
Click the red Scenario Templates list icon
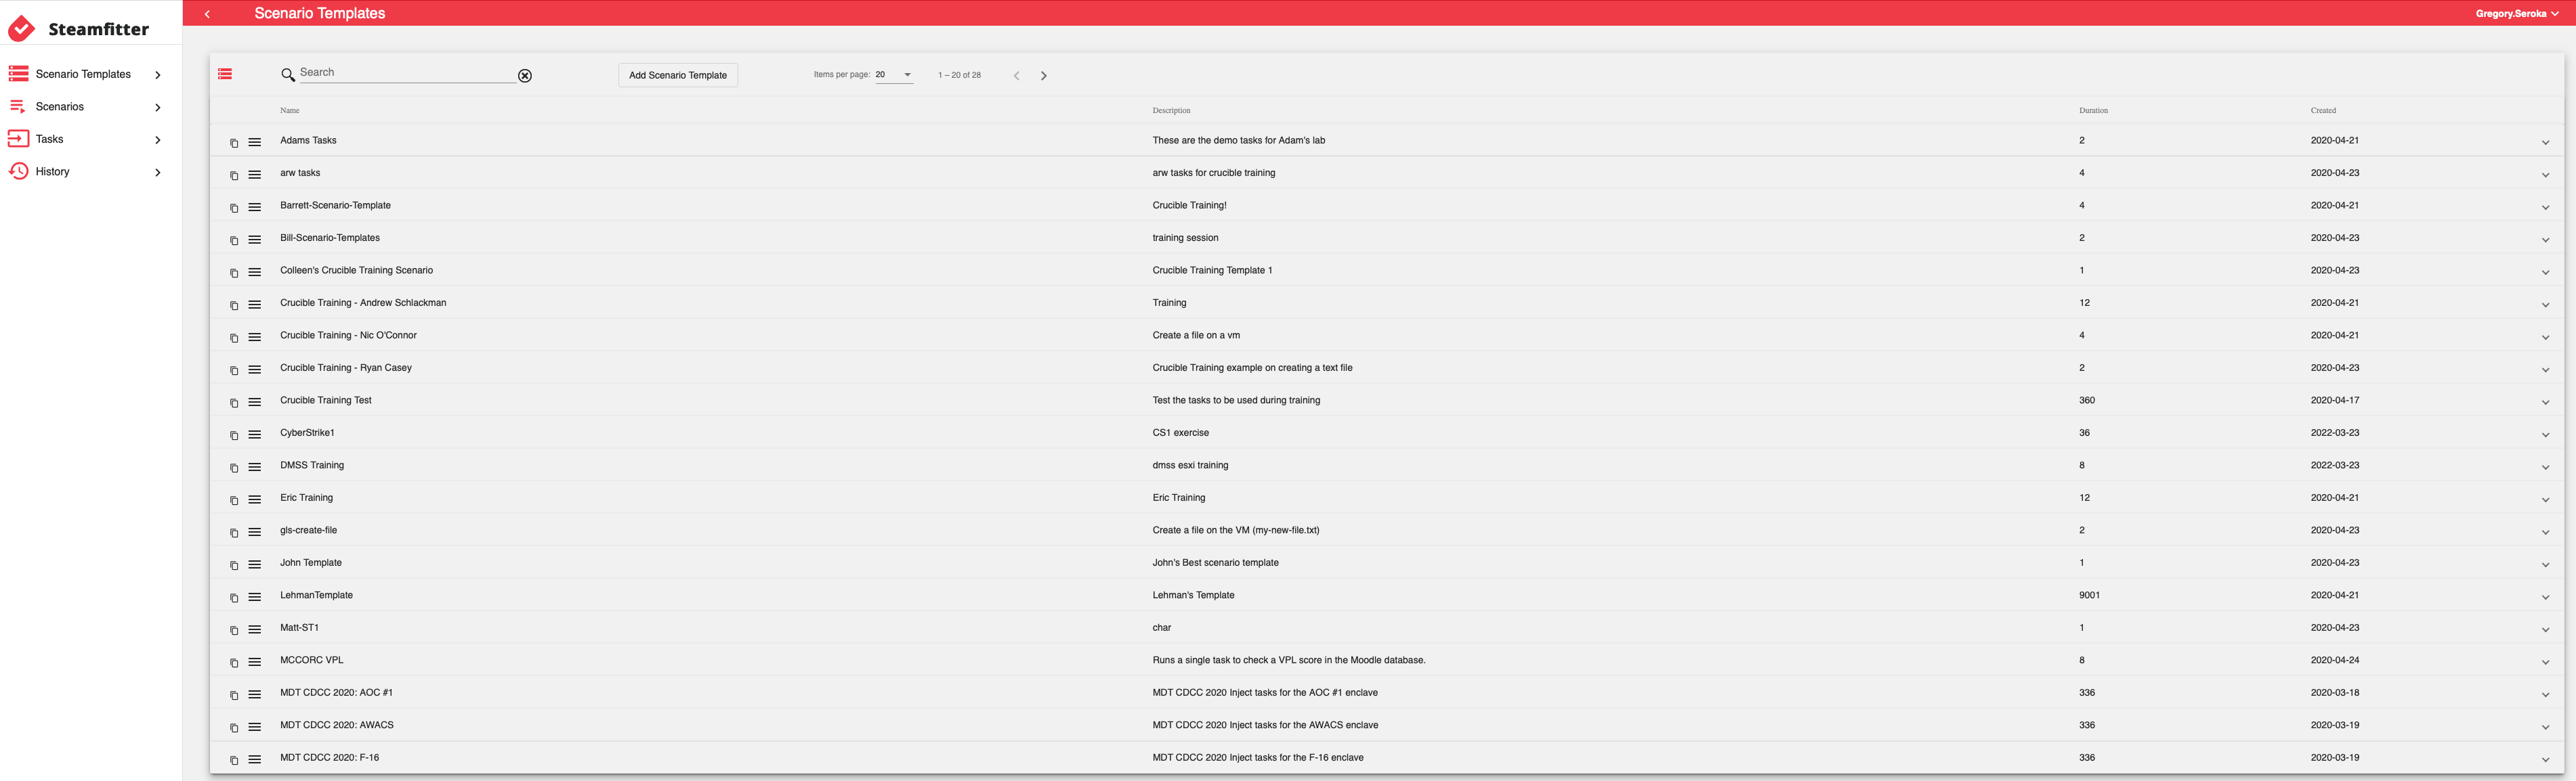(225, 74)
